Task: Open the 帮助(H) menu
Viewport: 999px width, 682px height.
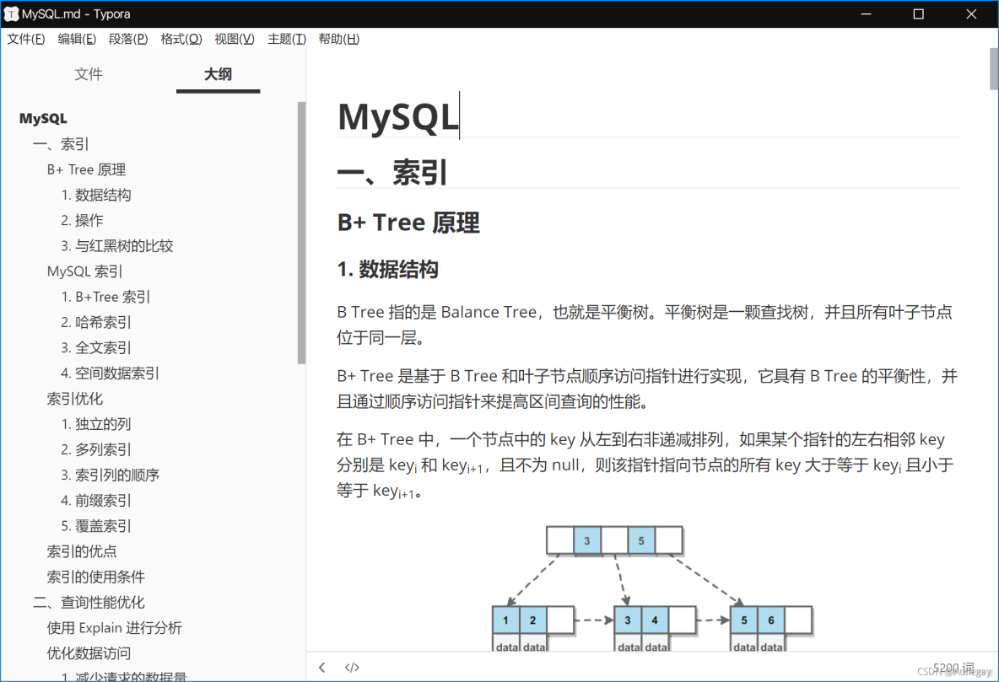Action: pos(338,38)
